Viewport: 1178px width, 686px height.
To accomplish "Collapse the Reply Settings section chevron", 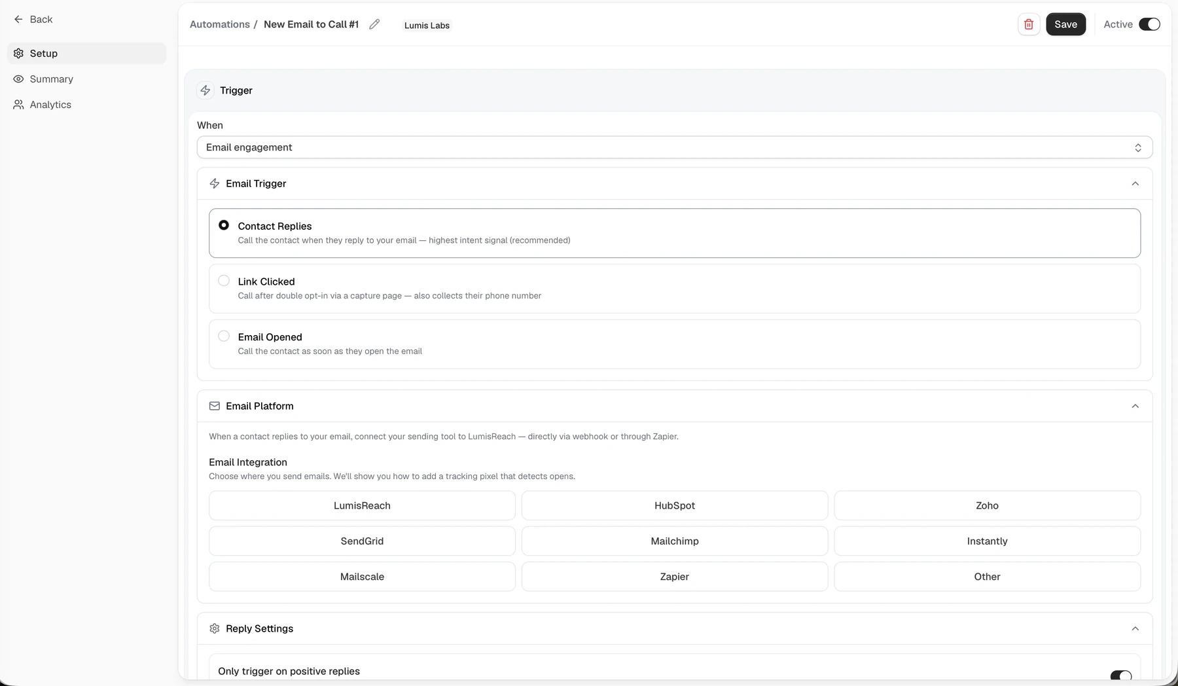I will coord(1135,628).
